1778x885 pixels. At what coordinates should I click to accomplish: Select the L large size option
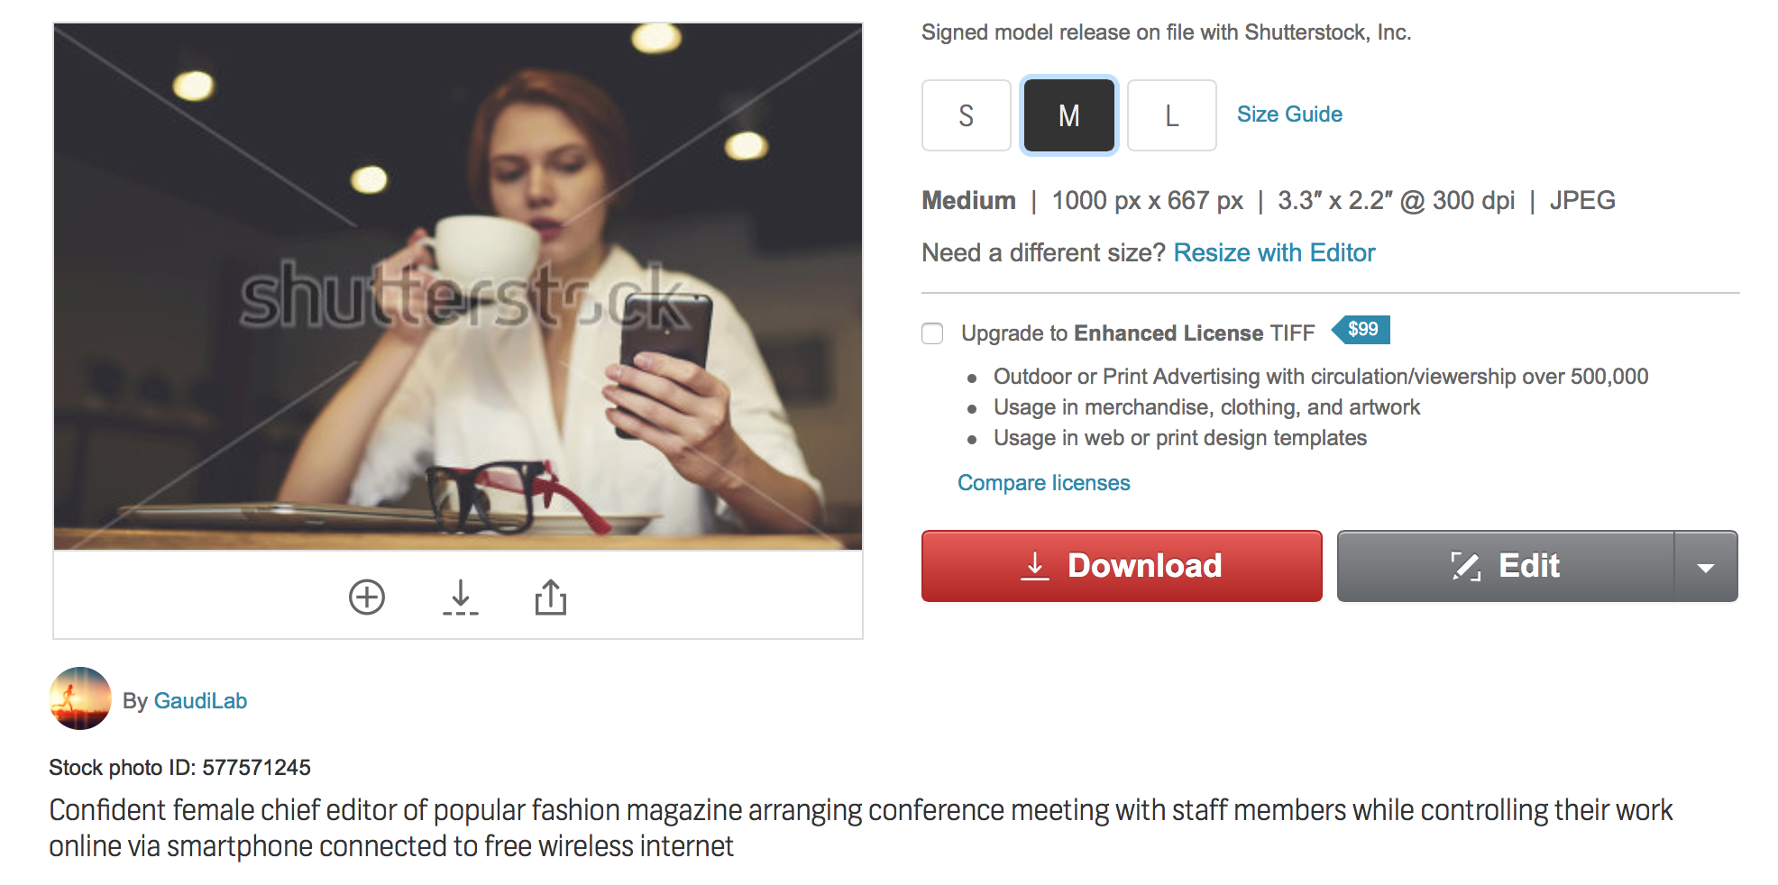click(x=1172, y=115)
